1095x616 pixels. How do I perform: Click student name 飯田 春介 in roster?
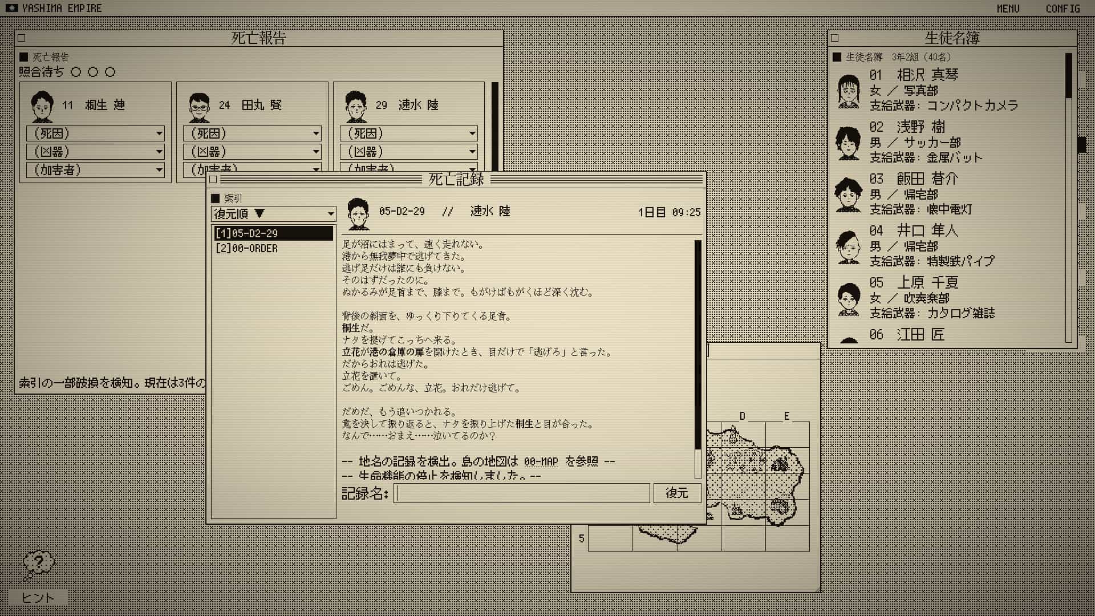pyautogui.click(x=928, y=179)
